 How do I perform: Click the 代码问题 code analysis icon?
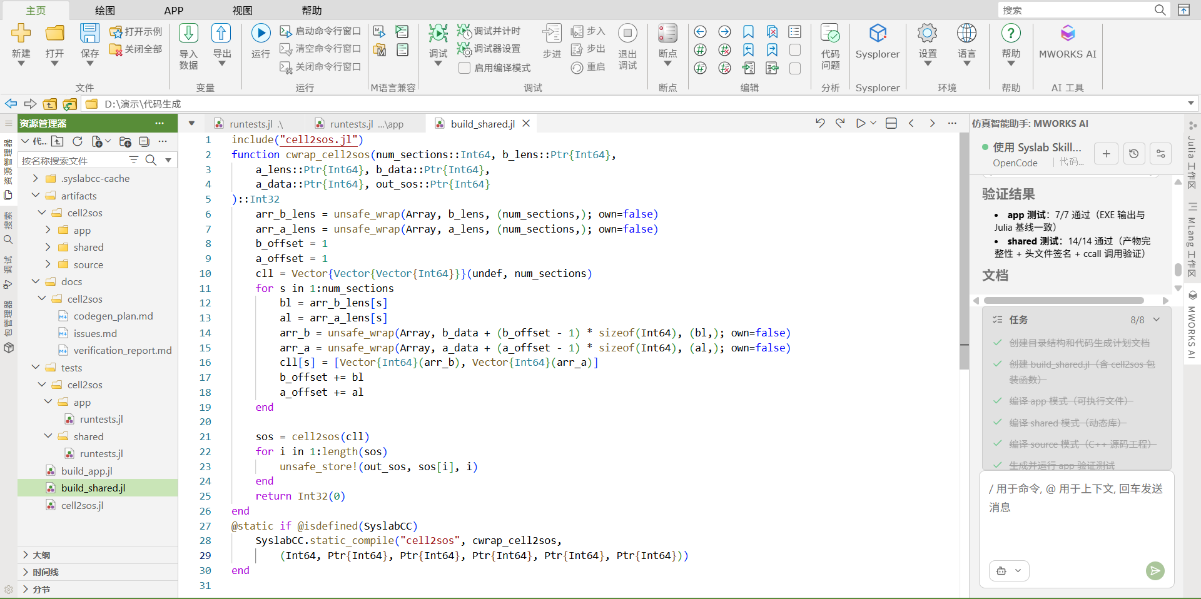click(830, 33)
